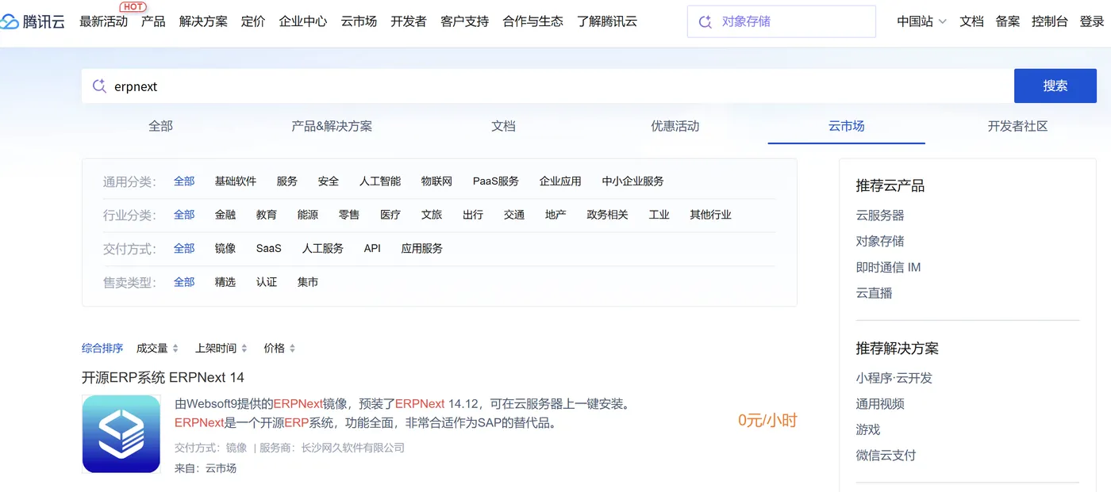This screenshot has width=1111, height=492.
Task: Open recommended product 即时通信 IM
Action: (x=888, y=267)
